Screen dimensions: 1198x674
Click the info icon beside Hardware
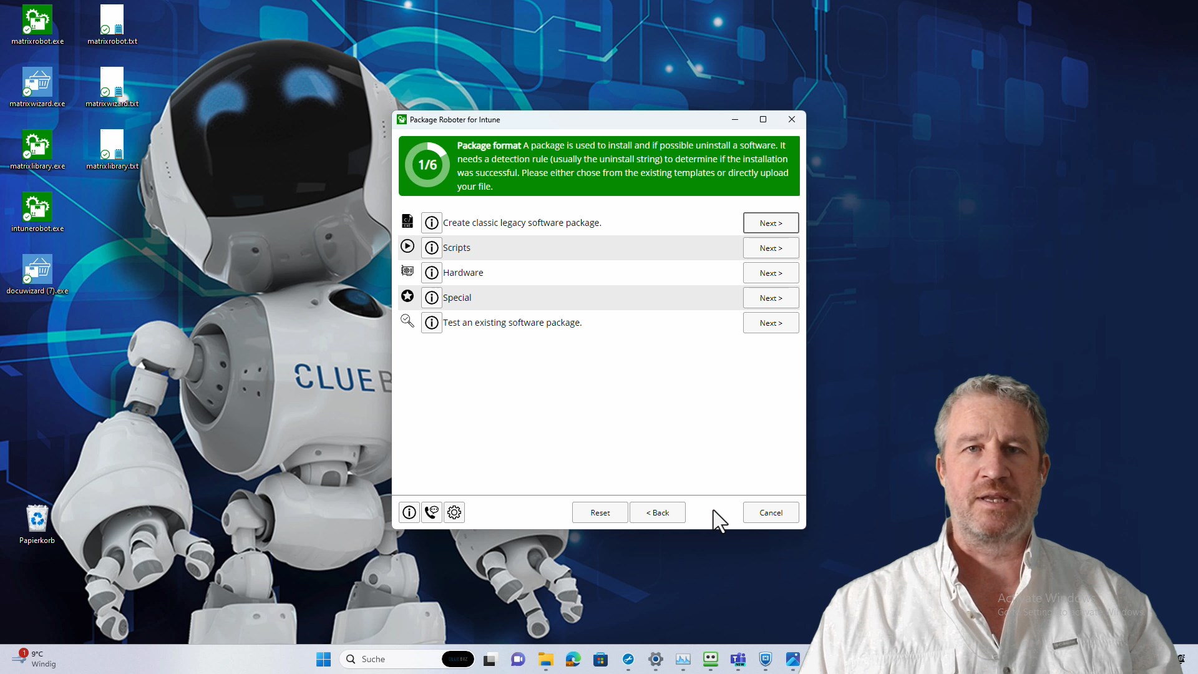(x=431, y=273)
